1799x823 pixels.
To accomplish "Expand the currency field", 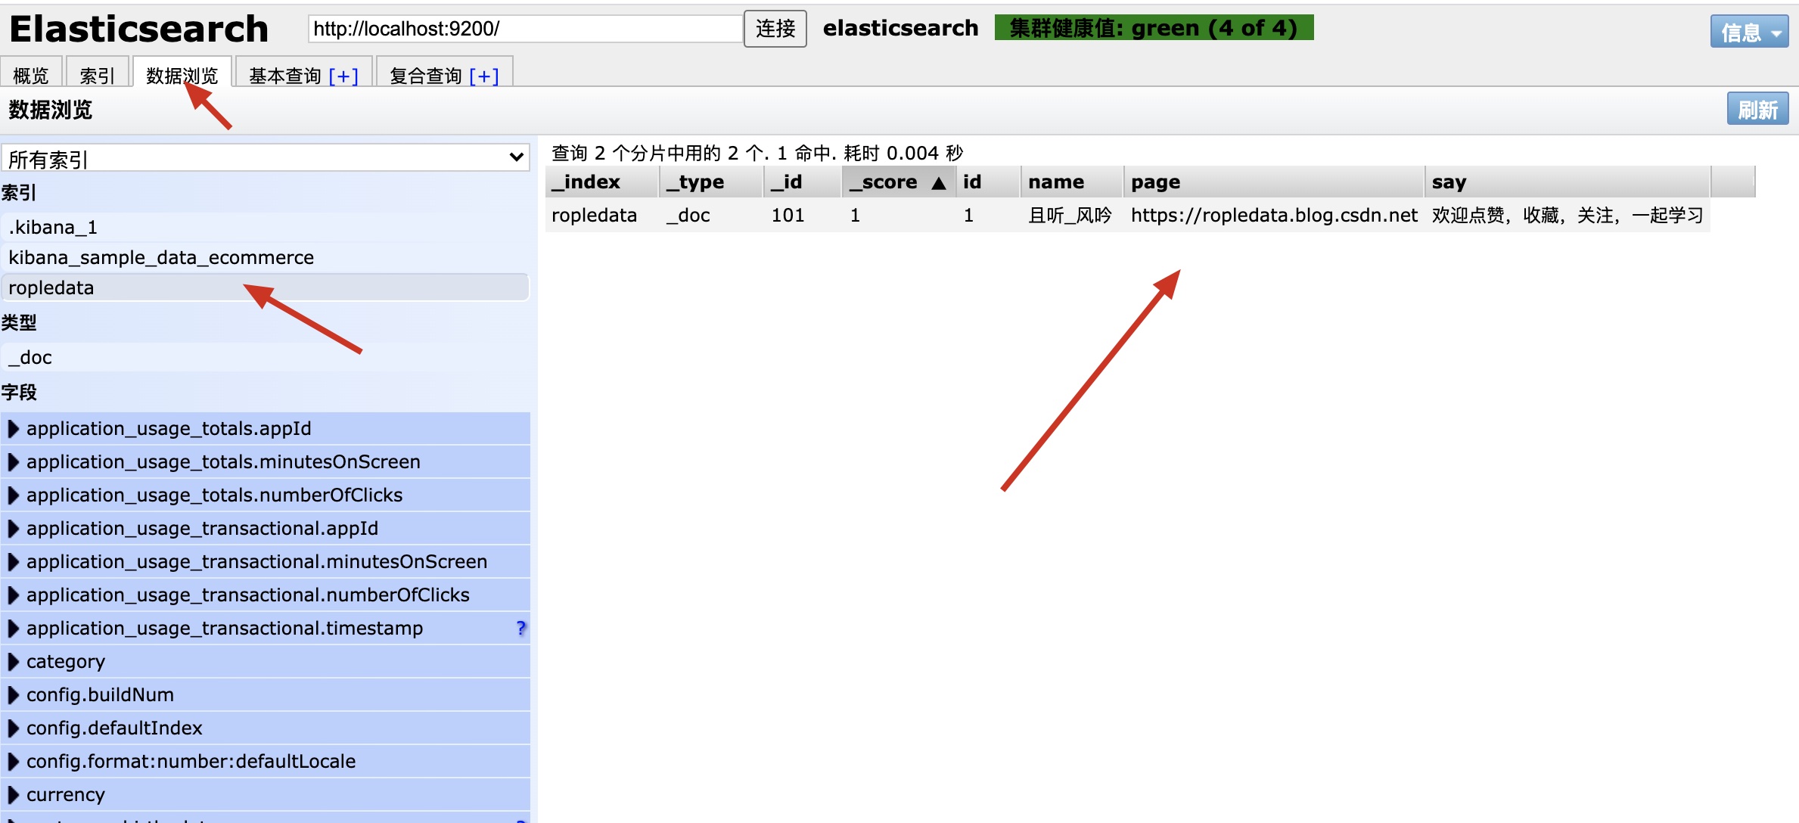I will (266, 794).
